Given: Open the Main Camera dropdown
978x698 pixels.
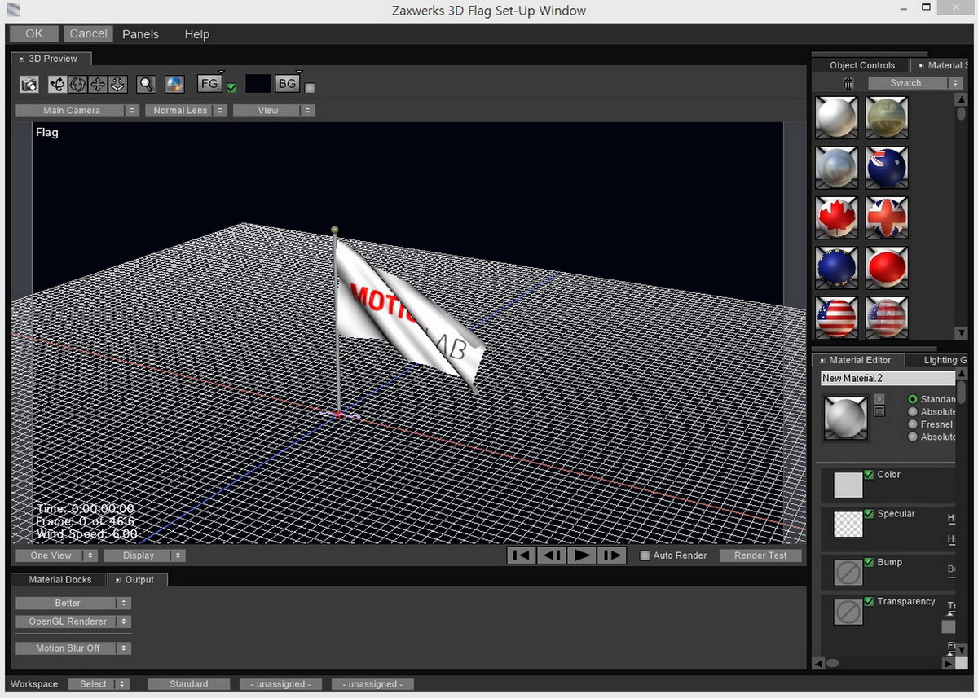Looking at the screenshot, I should [x=77, y=111].
